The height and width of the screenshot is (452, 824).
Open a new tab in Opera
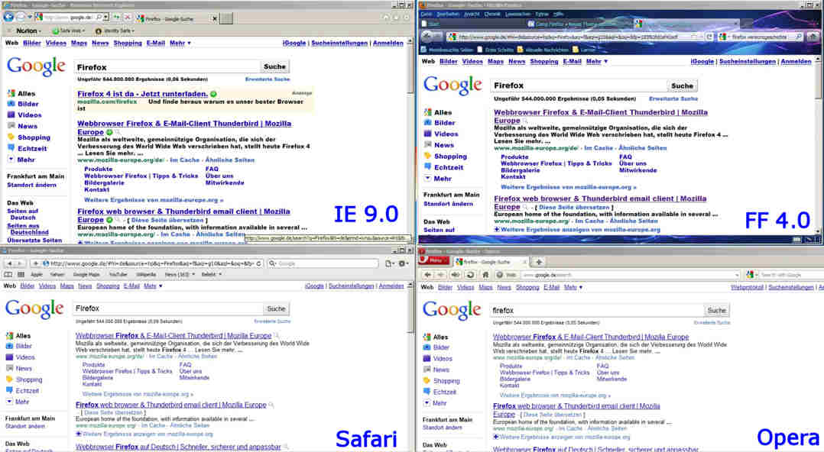point(539,261)
